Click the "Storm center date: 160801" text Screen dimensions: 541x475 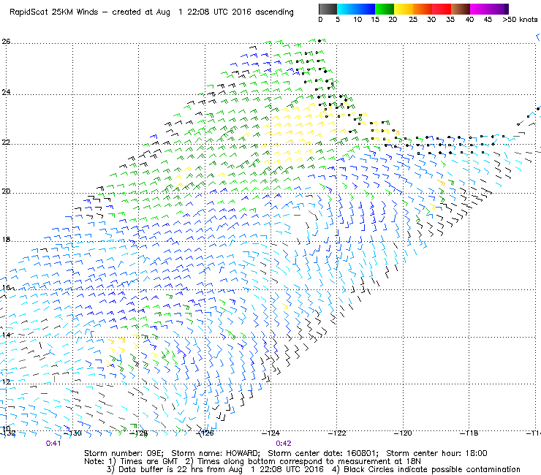(x=323, y=453)
